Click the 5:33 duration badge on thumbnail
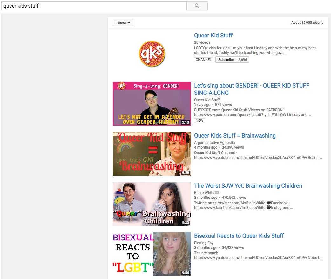Viewport: 331px width, 279px height. tap(186, 223)
